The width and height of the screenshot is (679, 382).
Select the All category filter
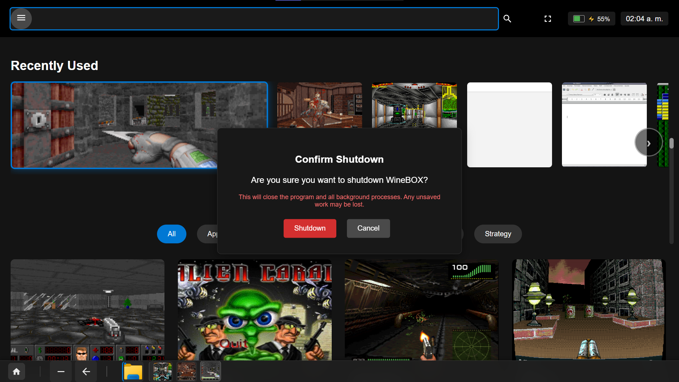[x=172, y=234]
